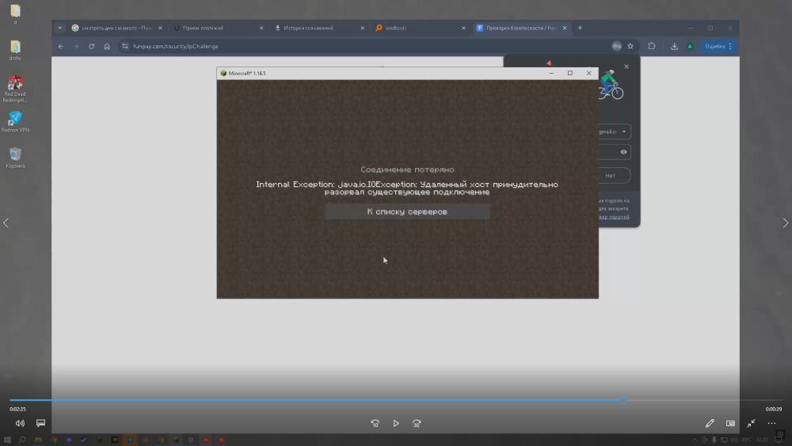Click the remaining time label 0:00:39
Viewport: 792px width, 446px height.
pos(774,409)
